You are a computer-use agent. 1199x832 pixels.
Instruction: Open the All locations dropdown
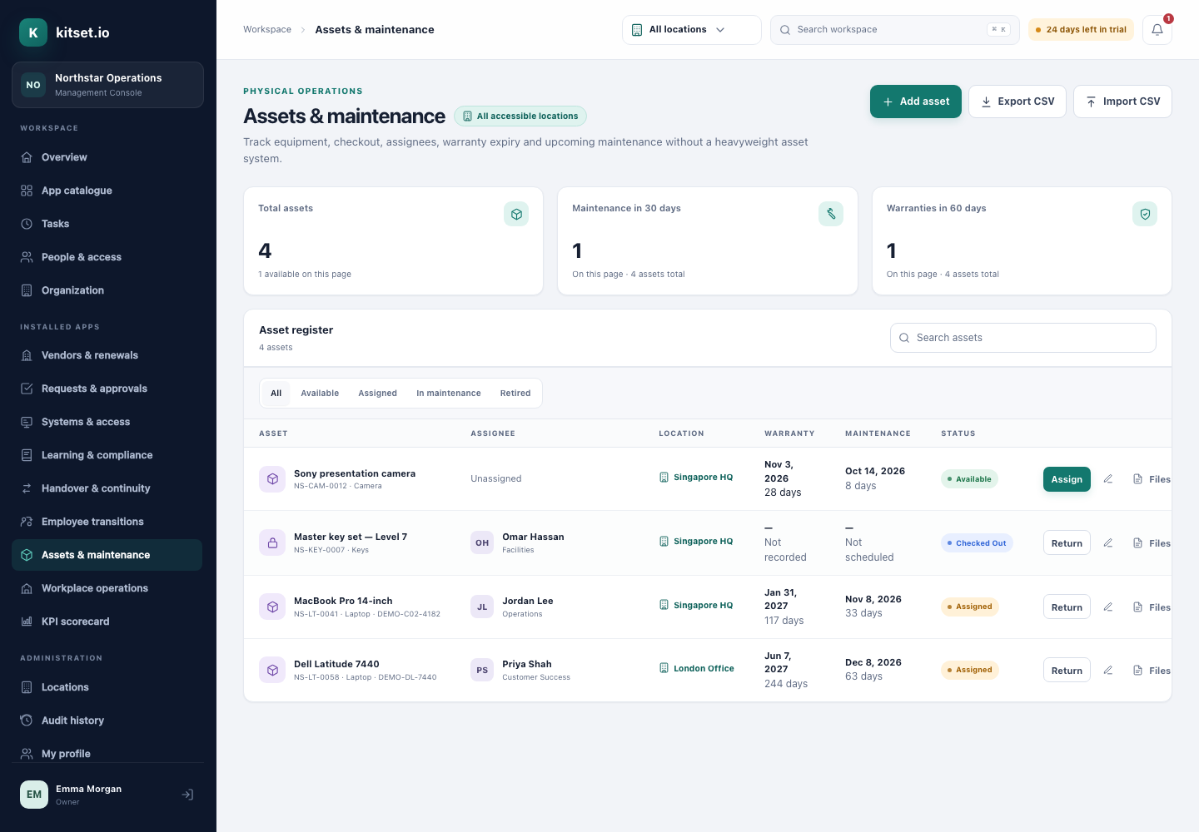coord(691,30)
